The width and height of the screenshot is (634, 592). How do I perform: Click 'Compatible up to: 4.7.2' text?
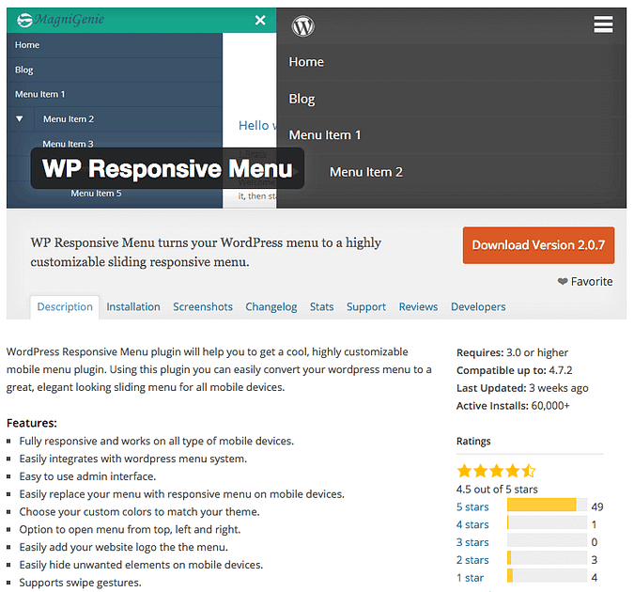[515, 370]
